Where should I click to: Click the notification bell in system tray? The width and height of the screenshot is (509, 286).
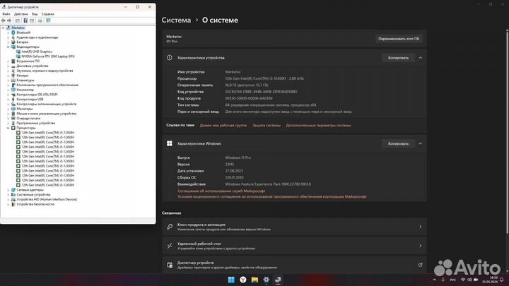click(x=501, y=280)
